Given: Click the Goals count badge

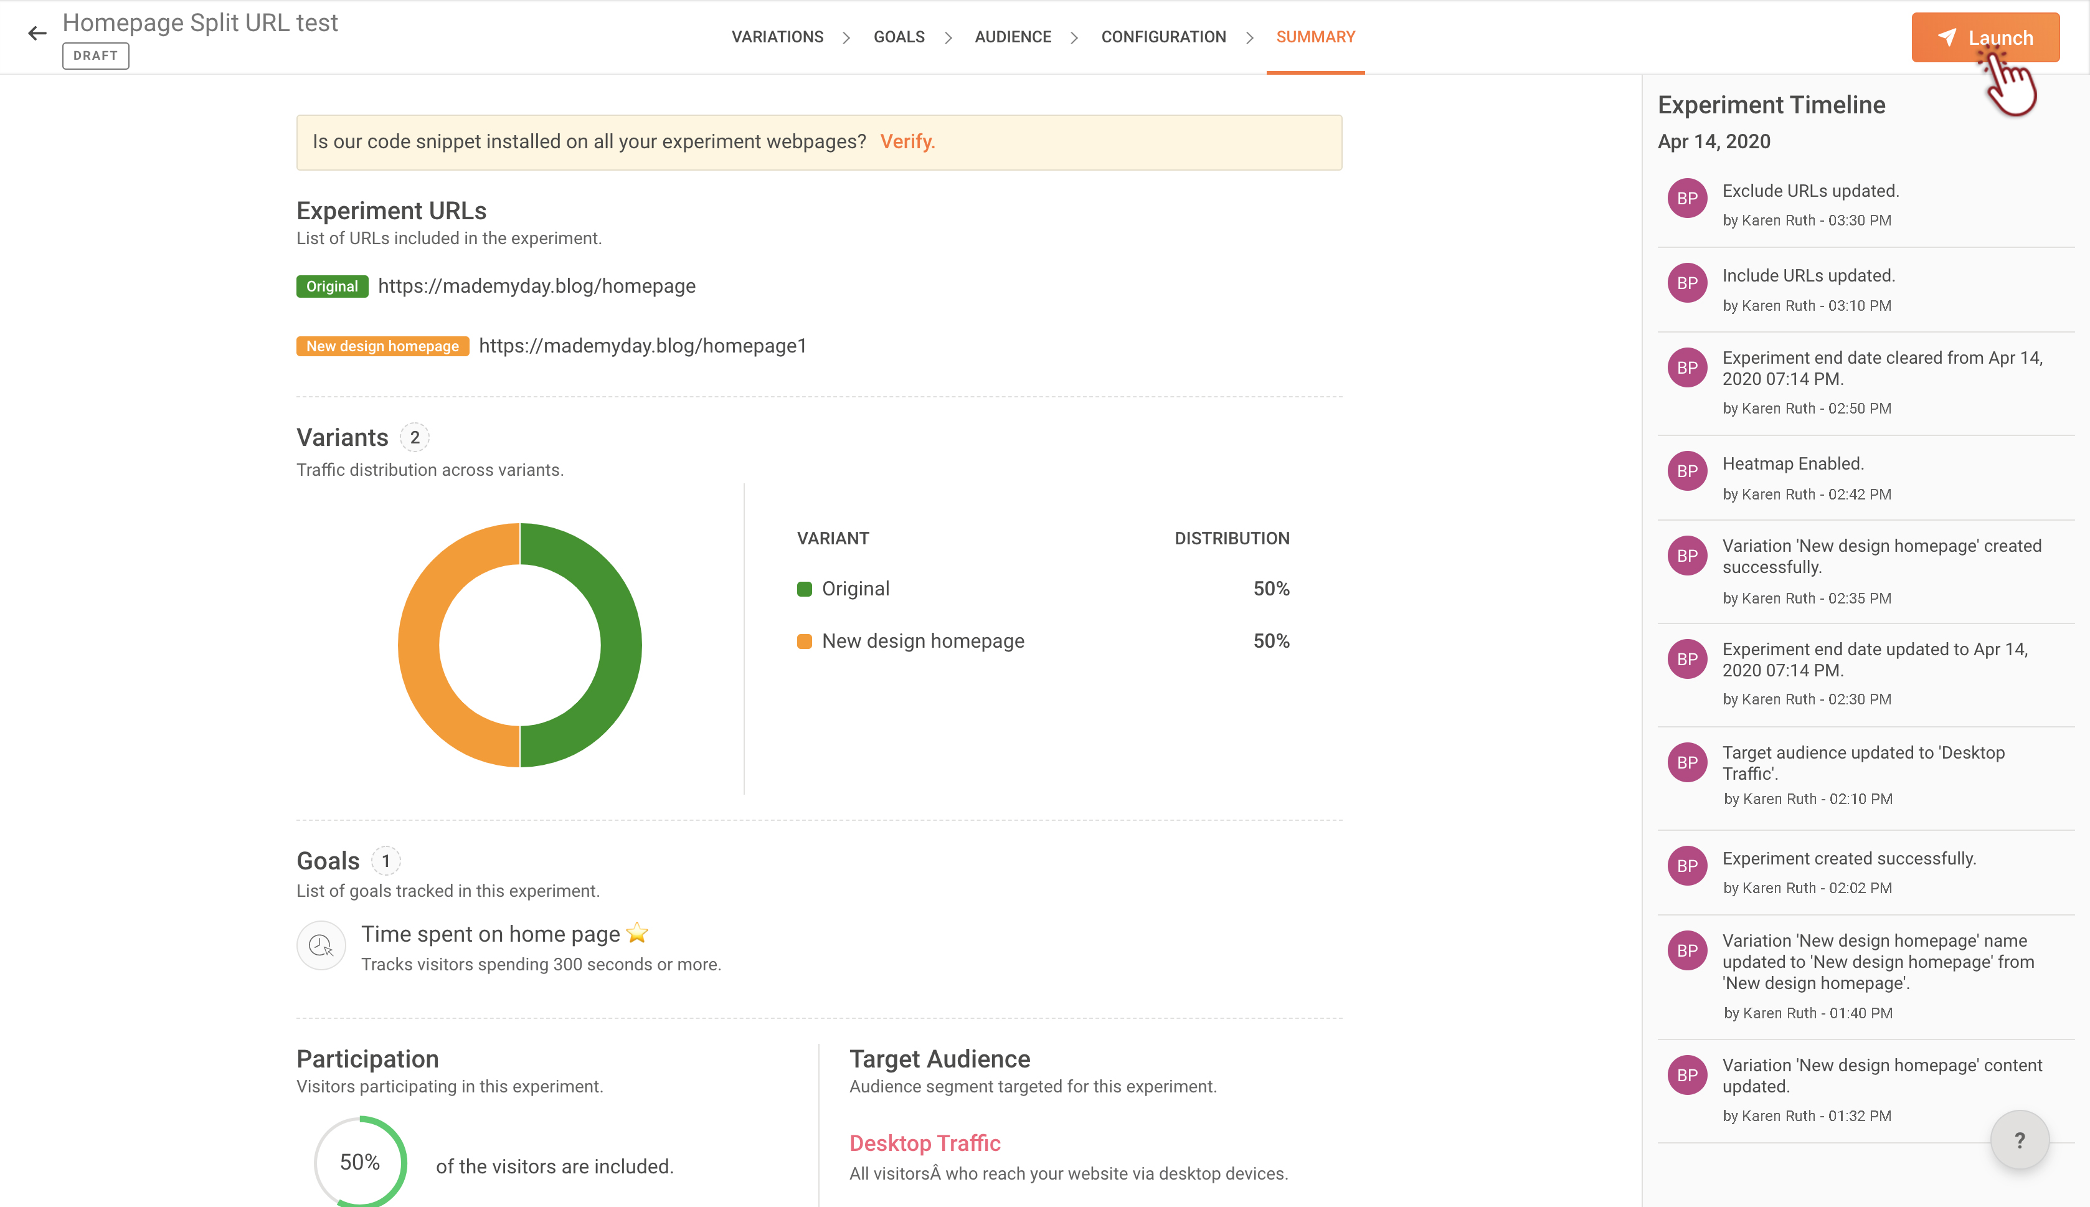Looking at the screenshot, I should (x=385, y=861).
